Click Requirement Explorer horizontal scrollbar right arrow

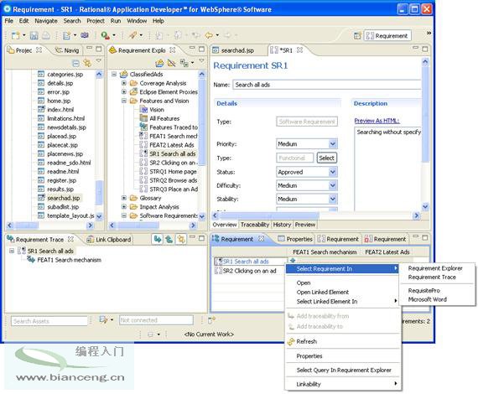tap(192, 226)
